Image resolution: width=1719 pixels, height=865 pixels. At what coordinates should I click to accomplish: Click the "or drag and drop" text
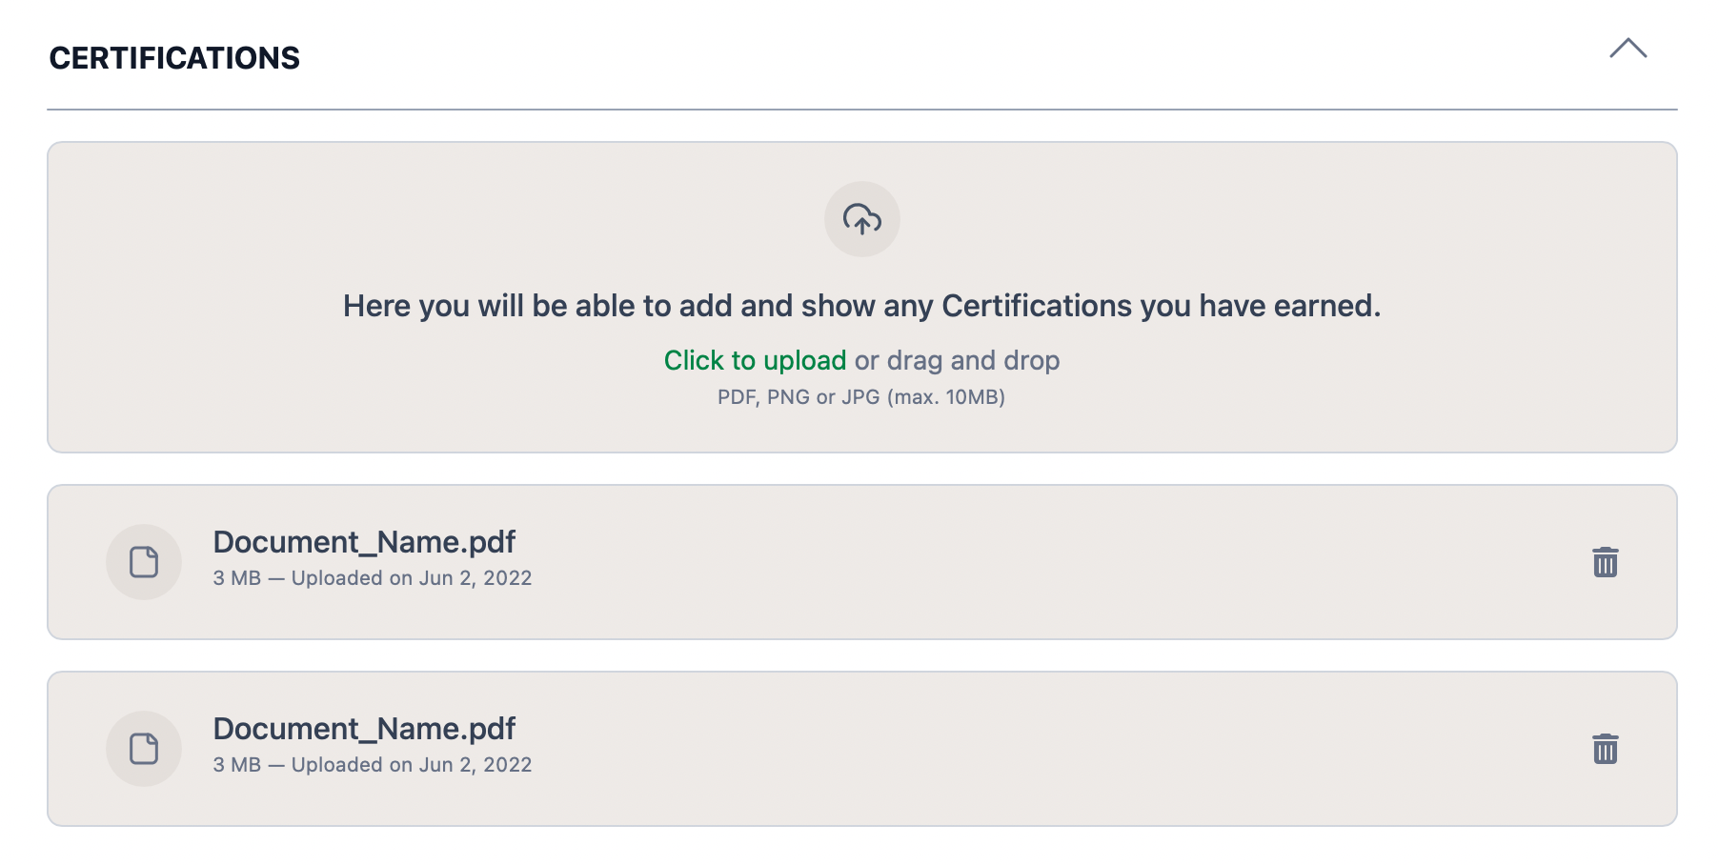957,360
